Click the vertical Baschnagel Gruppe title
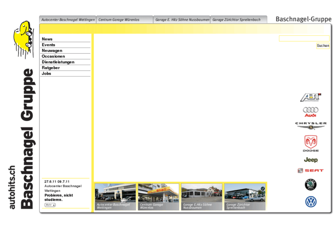This screenshot has height=250, width=334. [x=28, y=139]
